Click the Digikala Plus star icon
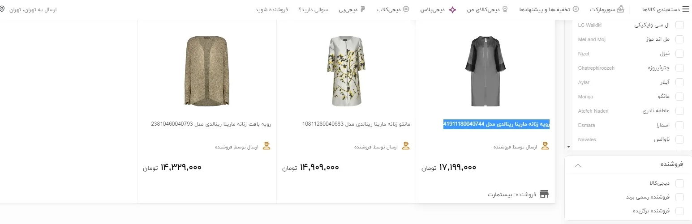Screen dimensions: 692x224 [x=453, y=9]
